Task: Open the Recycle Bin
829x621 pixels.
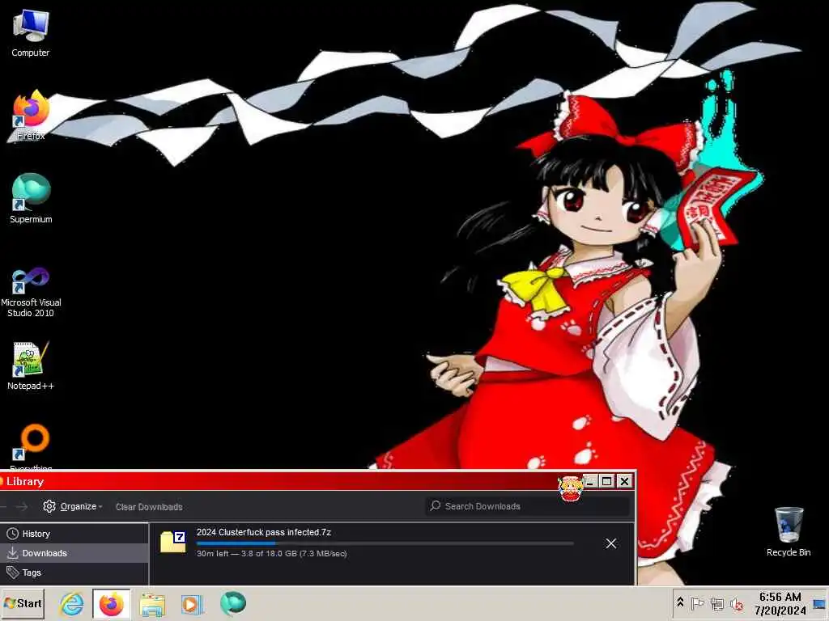Action: coord(789,532)
